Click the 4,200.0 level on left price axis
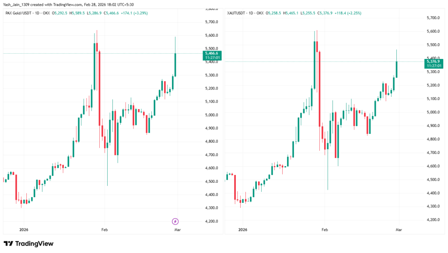The image size is (448, 253). (x=212, y=221)
